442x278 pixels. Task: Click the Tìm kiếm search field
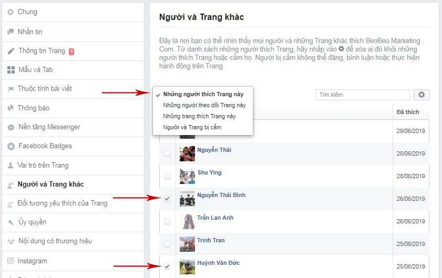(x=362, y=95)
